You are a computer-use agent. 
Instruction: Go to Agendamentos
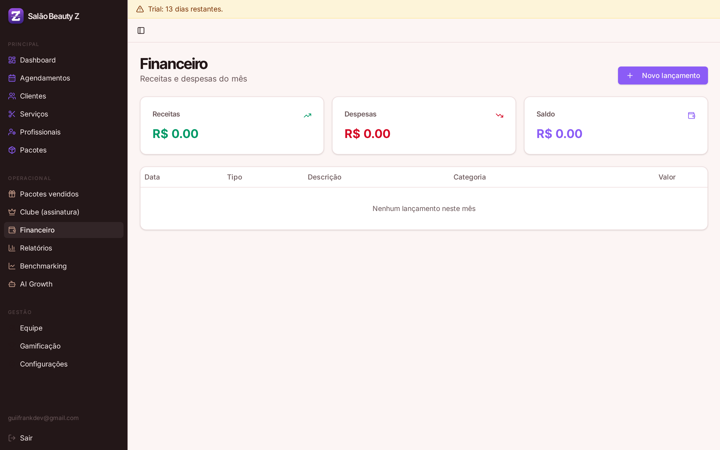64,78
